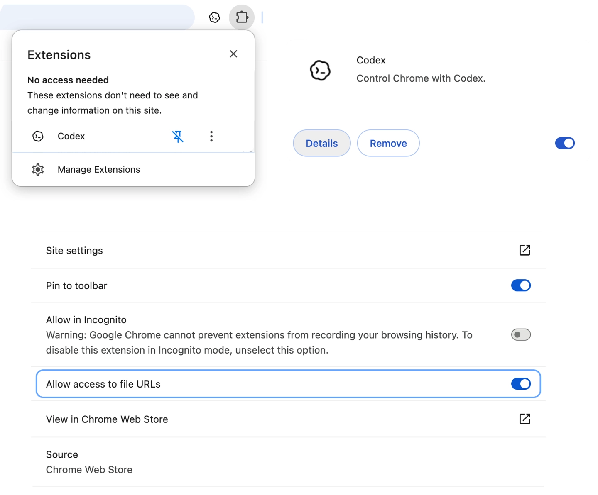Screen dimensions: 598x495
Task: Click the Manage Extensions gear icon
Action: tap(38, 169)
